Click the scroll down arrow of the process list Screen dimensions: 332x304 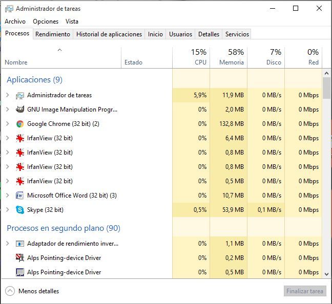[326, 274]
